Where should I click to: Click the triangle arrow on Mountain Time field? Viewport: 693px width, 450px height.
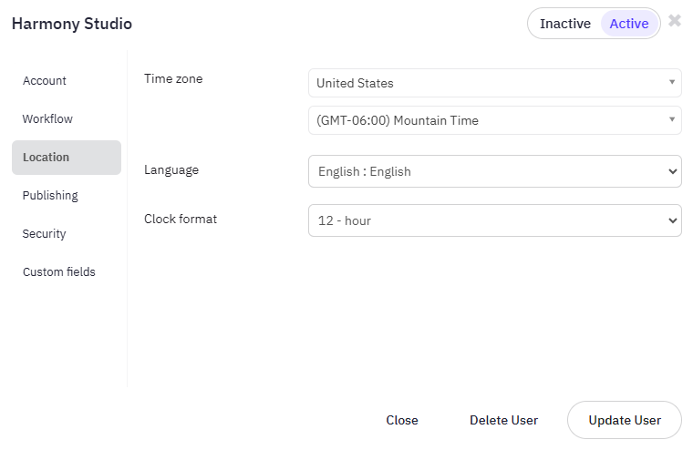click(x=672, y=119)
